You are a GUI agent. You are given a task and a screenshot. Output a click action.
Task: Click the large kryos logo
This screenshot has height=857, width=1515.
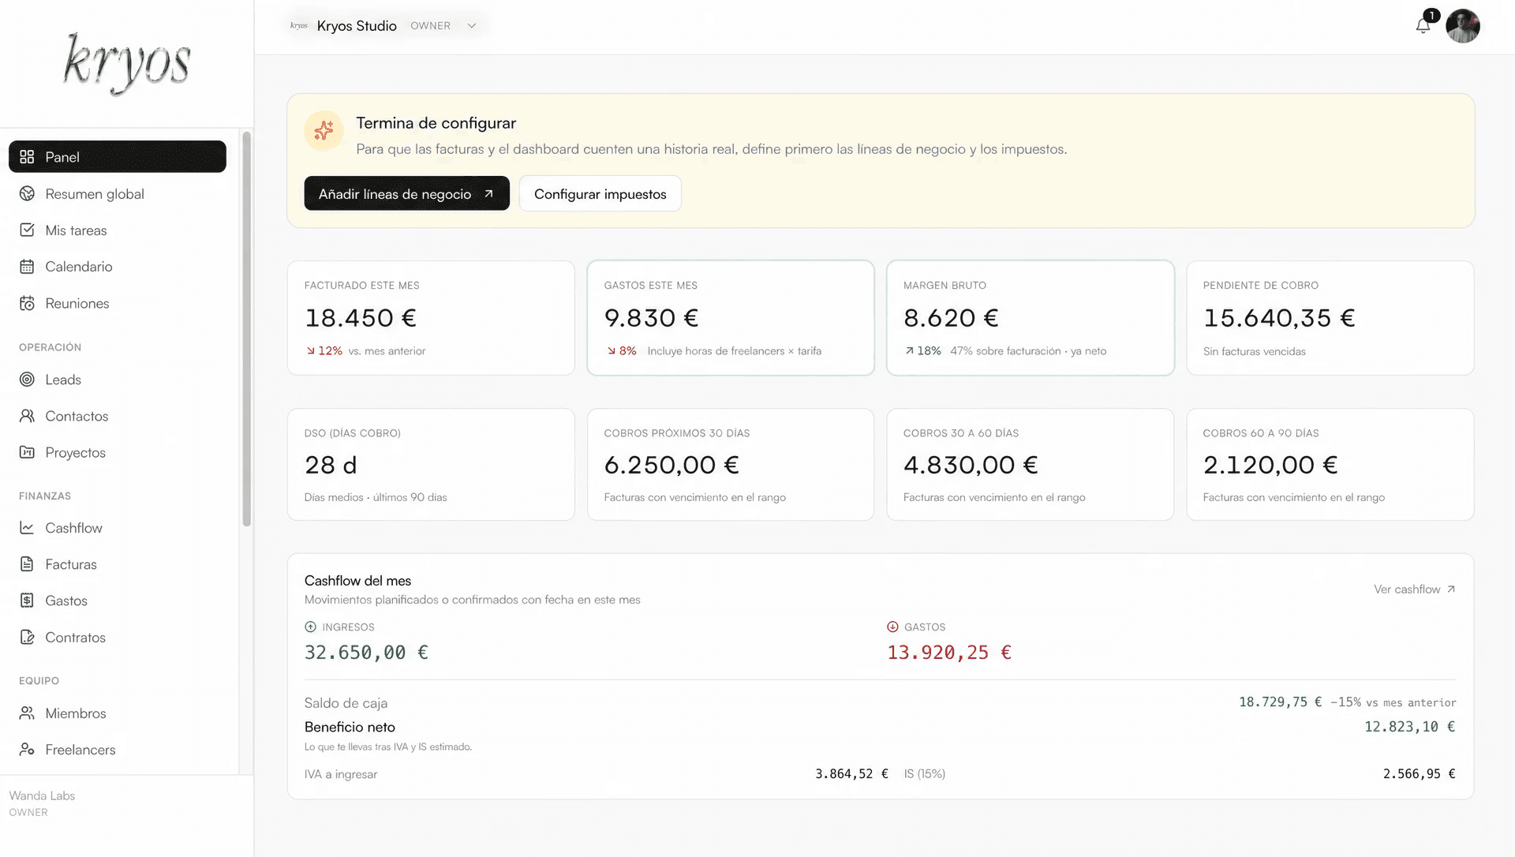coord(126,62)
